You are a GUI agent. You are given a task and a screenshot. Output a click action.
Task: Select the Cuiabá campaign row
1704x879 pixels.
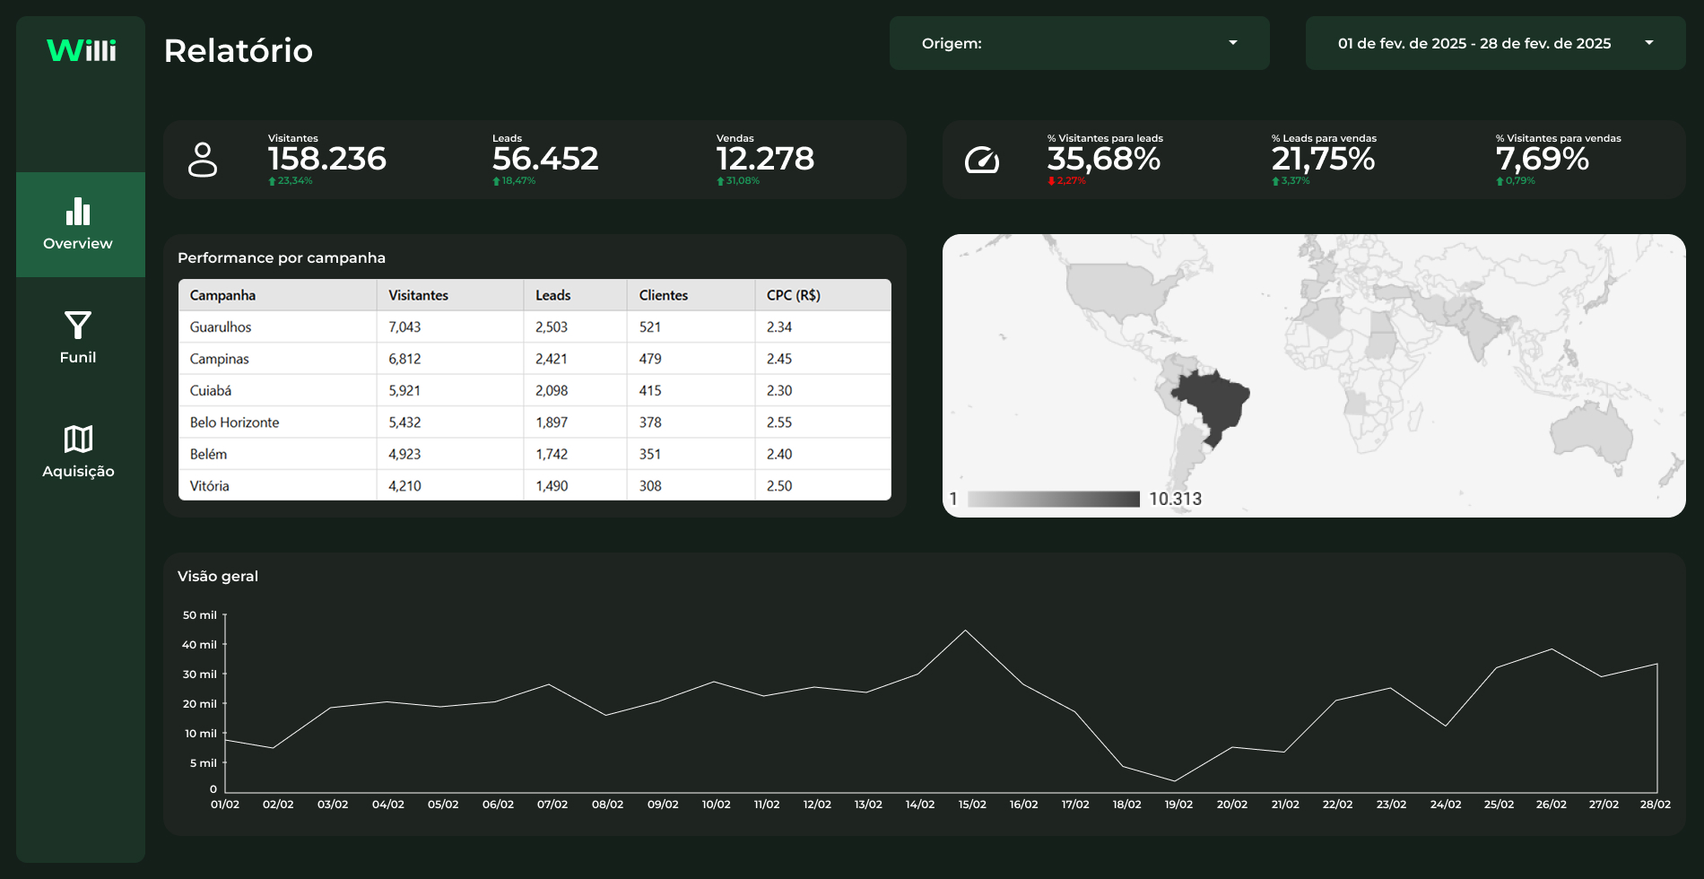tap(535, 390)
